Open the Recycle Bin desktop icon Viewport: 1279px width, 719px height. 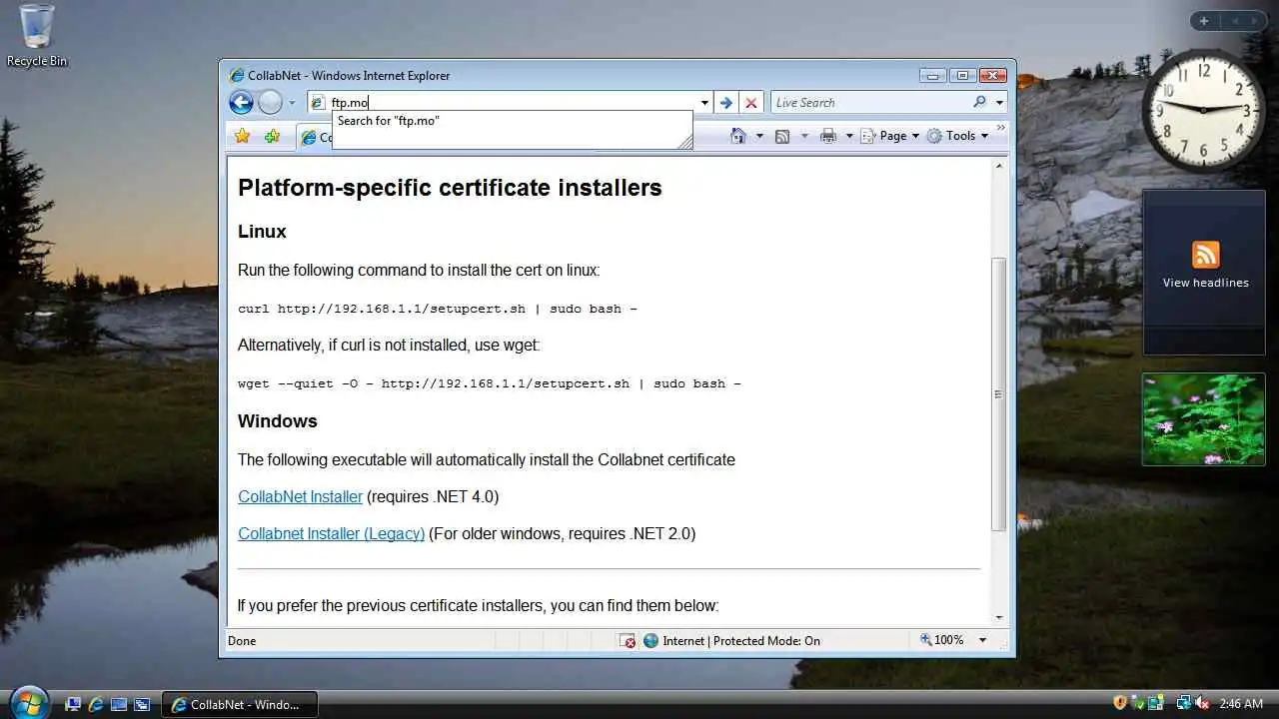tap(37, 36)
